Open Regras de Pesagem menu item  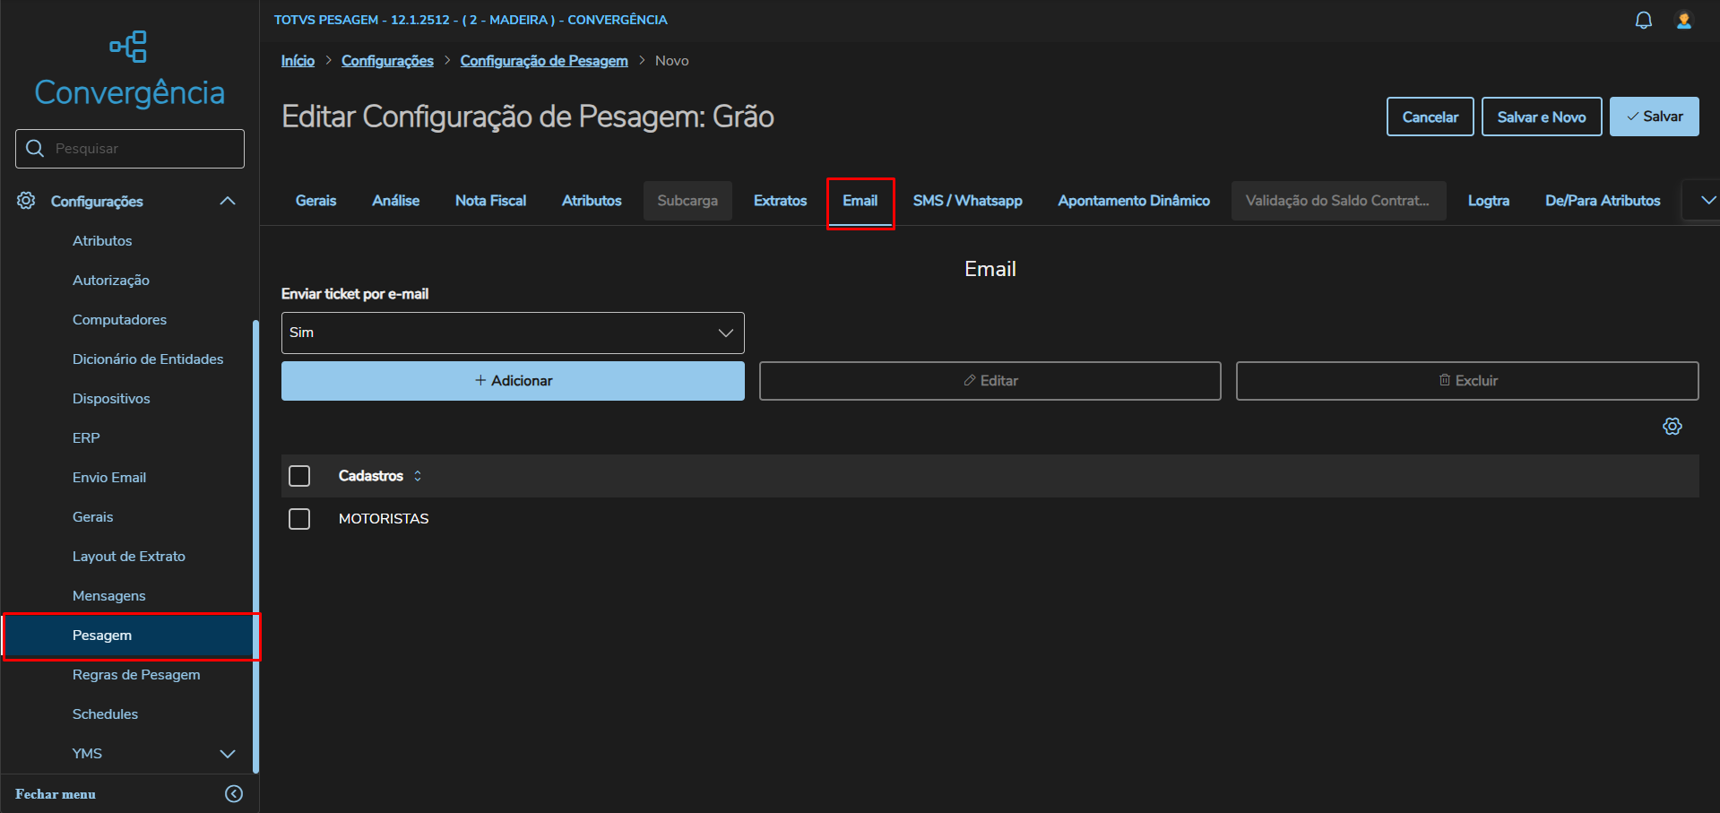coord(136,675)
